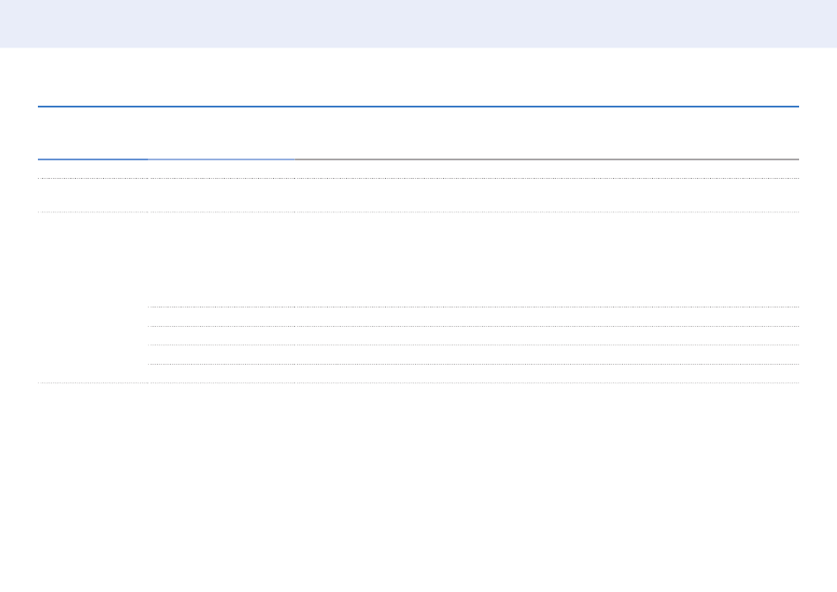Click the dark blue first-column header line

point(93,159)
